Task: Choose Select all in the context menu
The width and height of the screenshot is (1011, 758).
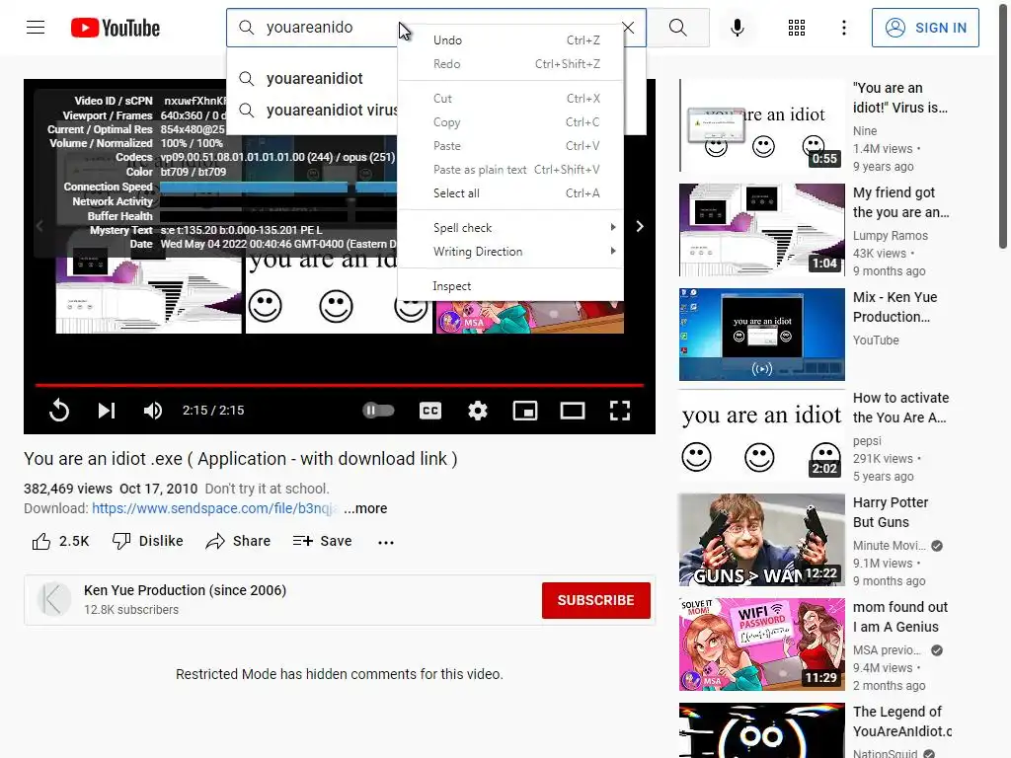Action: 510,193
